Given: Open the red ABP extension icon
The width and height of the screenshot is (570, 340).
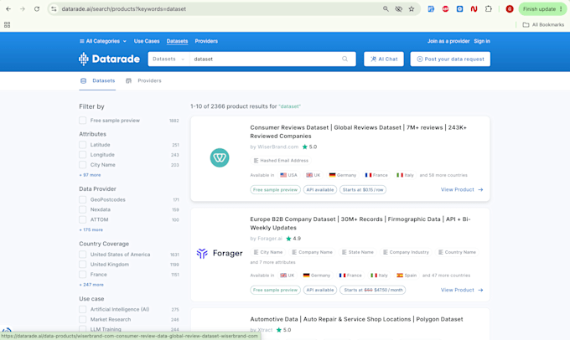Looking at the screenshot, I should [x=445, y=9].
